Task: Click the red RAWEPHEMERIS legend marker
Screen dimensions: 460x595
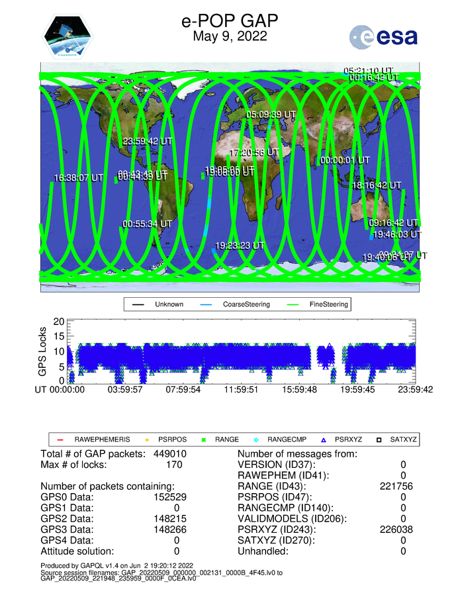Action: [x=60, y=439]
